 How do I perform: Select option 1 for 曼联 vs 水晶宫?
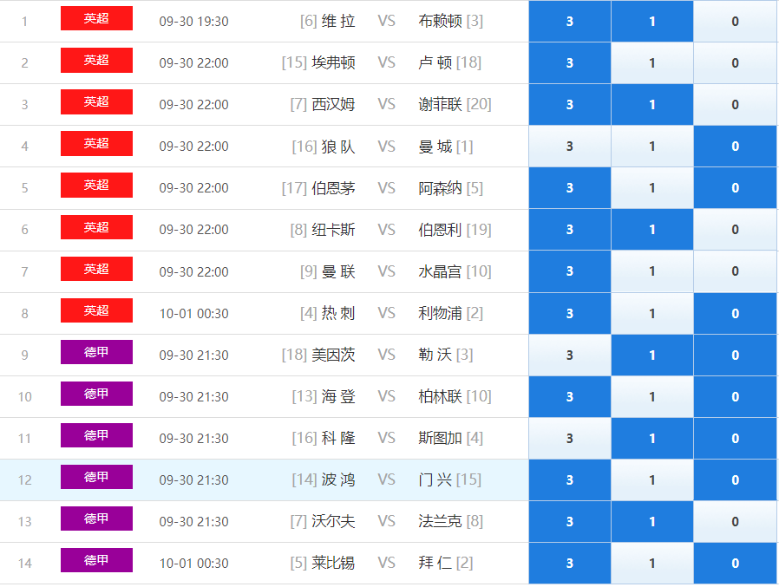(652, 271)
